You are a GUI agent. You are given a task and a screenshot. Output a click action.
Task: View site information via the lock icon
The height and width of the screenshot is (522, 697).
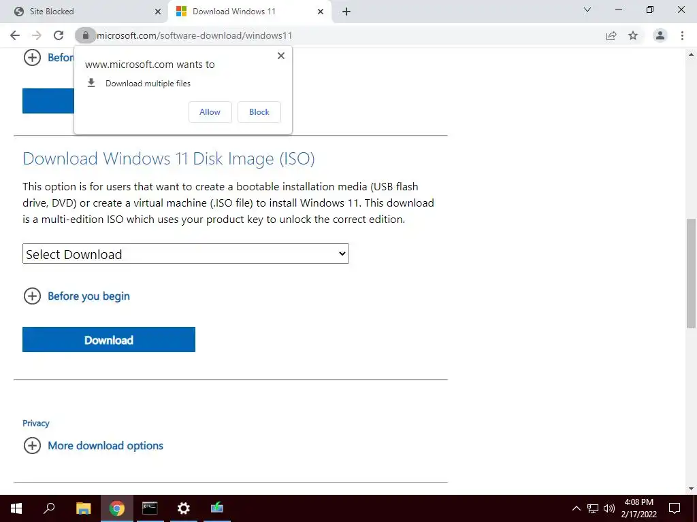pos(85,35)
